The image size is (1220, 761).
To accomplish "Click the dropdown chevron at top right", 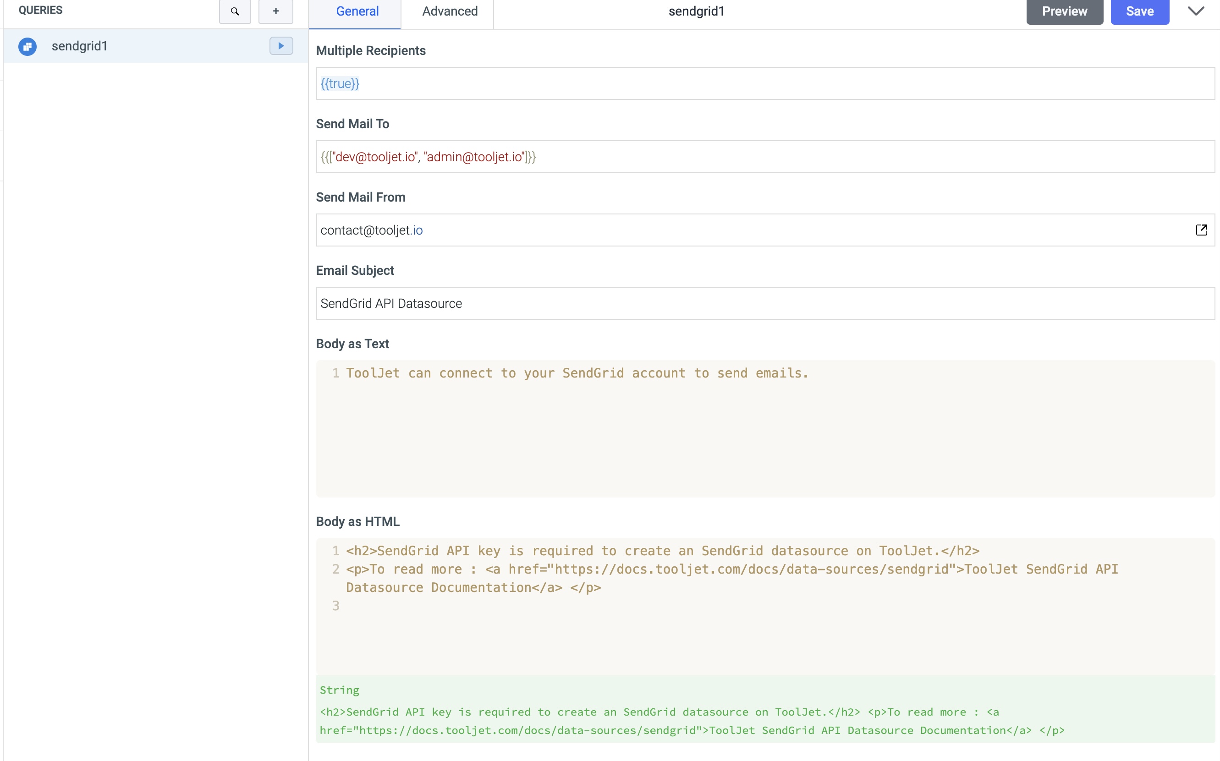I will click(x=1196, y=11).
